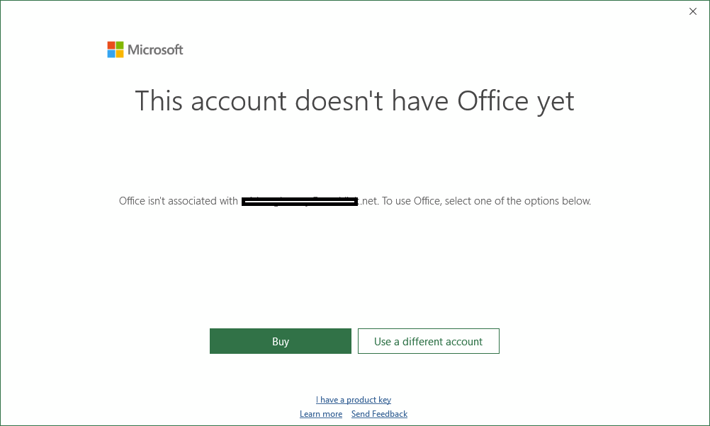Click the redacted email address bar
Image resolution: width=710 pixels, height=426 pixels.
coord(299,202)
